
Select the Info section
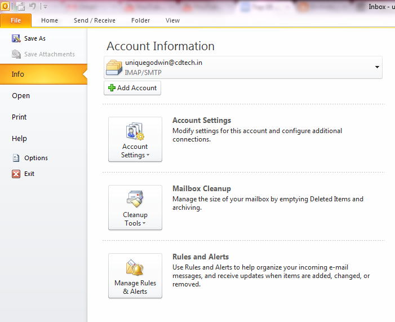[x=43, y=74]
